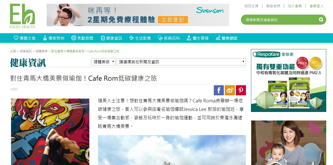This screenshot has height=165, width=333.
Task: Click the Excel Health logo
Action: coord(22,16)
